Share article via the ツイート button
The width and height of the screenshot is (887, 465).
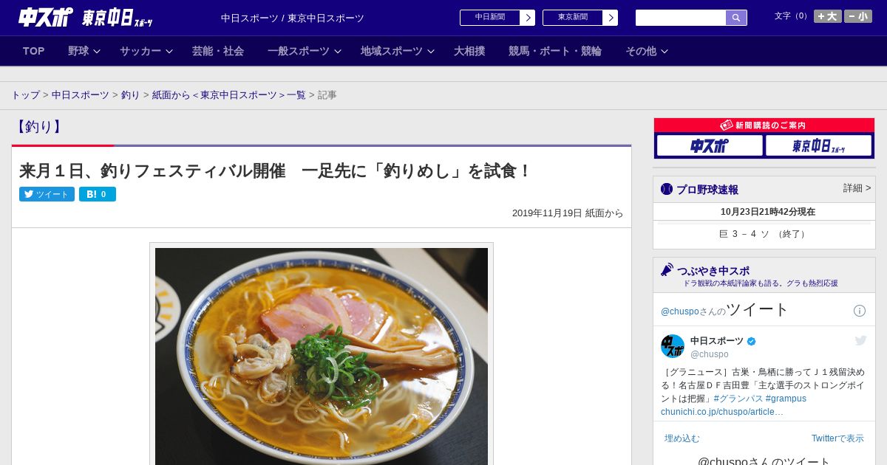point(47,194)
